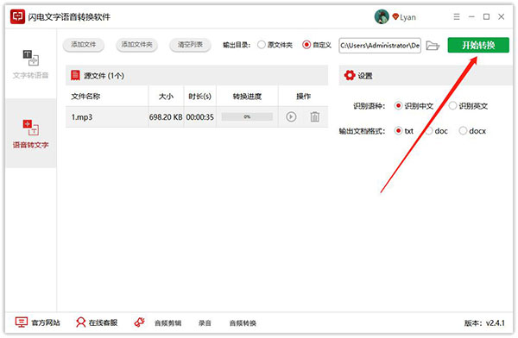Play the 1.mp3 audio file

coord(291,117)
